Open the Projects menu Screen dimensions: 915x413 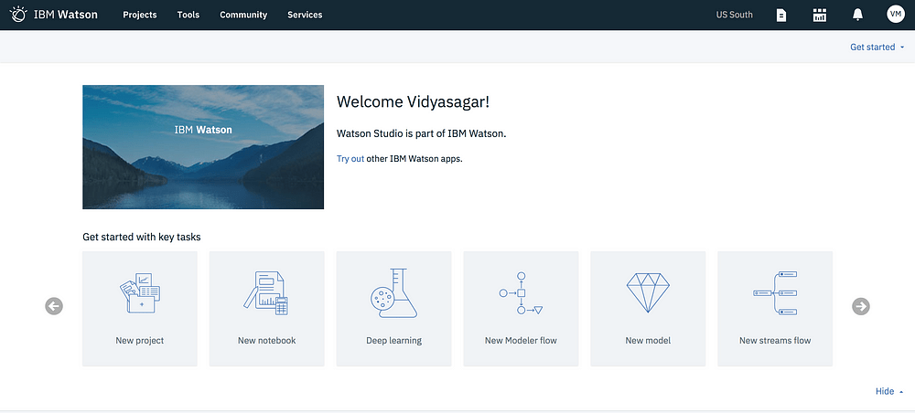pyautogui.click(x=139, y=16)
